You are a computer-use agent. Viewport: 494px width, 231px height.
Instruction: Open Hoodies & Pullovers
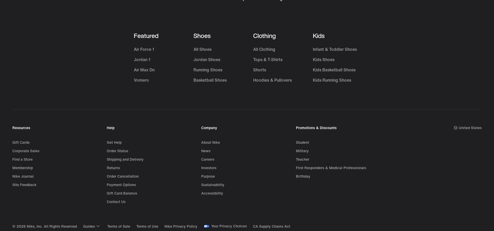[x=273, y=80]
